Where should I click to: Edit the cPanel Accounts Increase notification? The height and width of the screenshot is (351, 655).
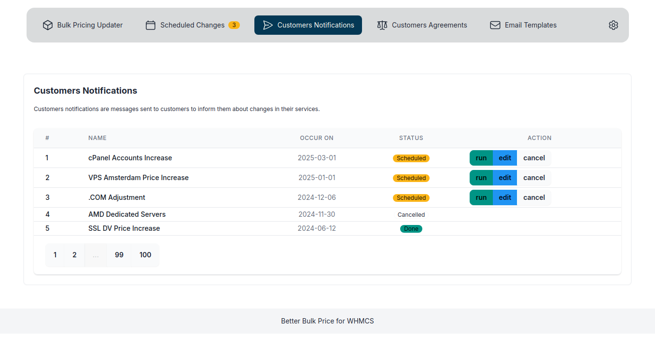click(505, 158)
